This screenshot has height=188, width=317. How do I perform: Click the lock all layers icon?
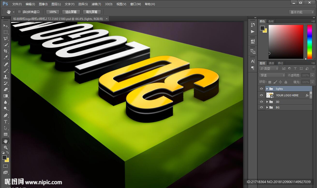pos(286,82)
